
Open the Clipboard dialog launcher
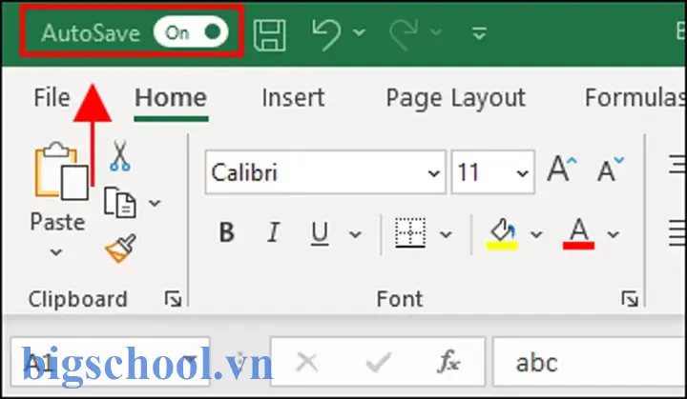pos(173,299)
